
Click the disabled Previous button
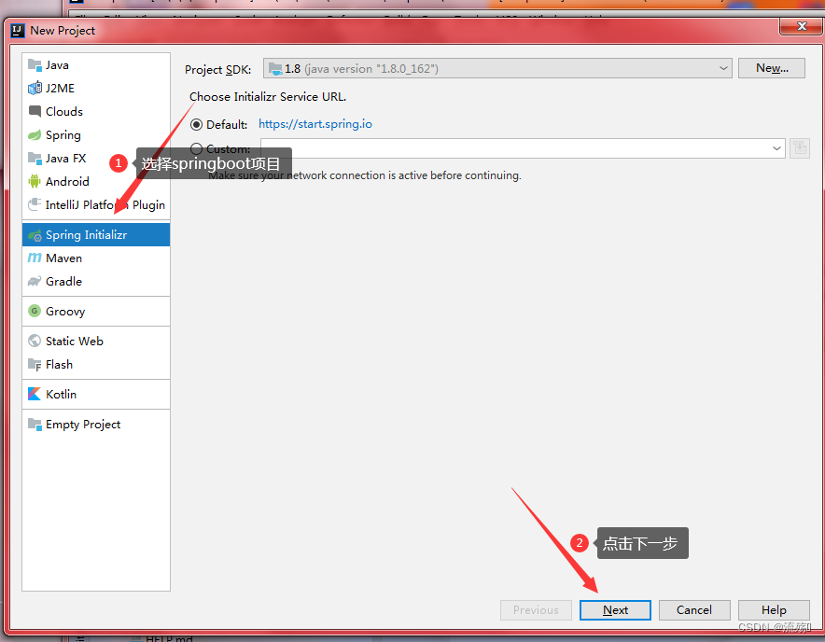pos(536,610)
